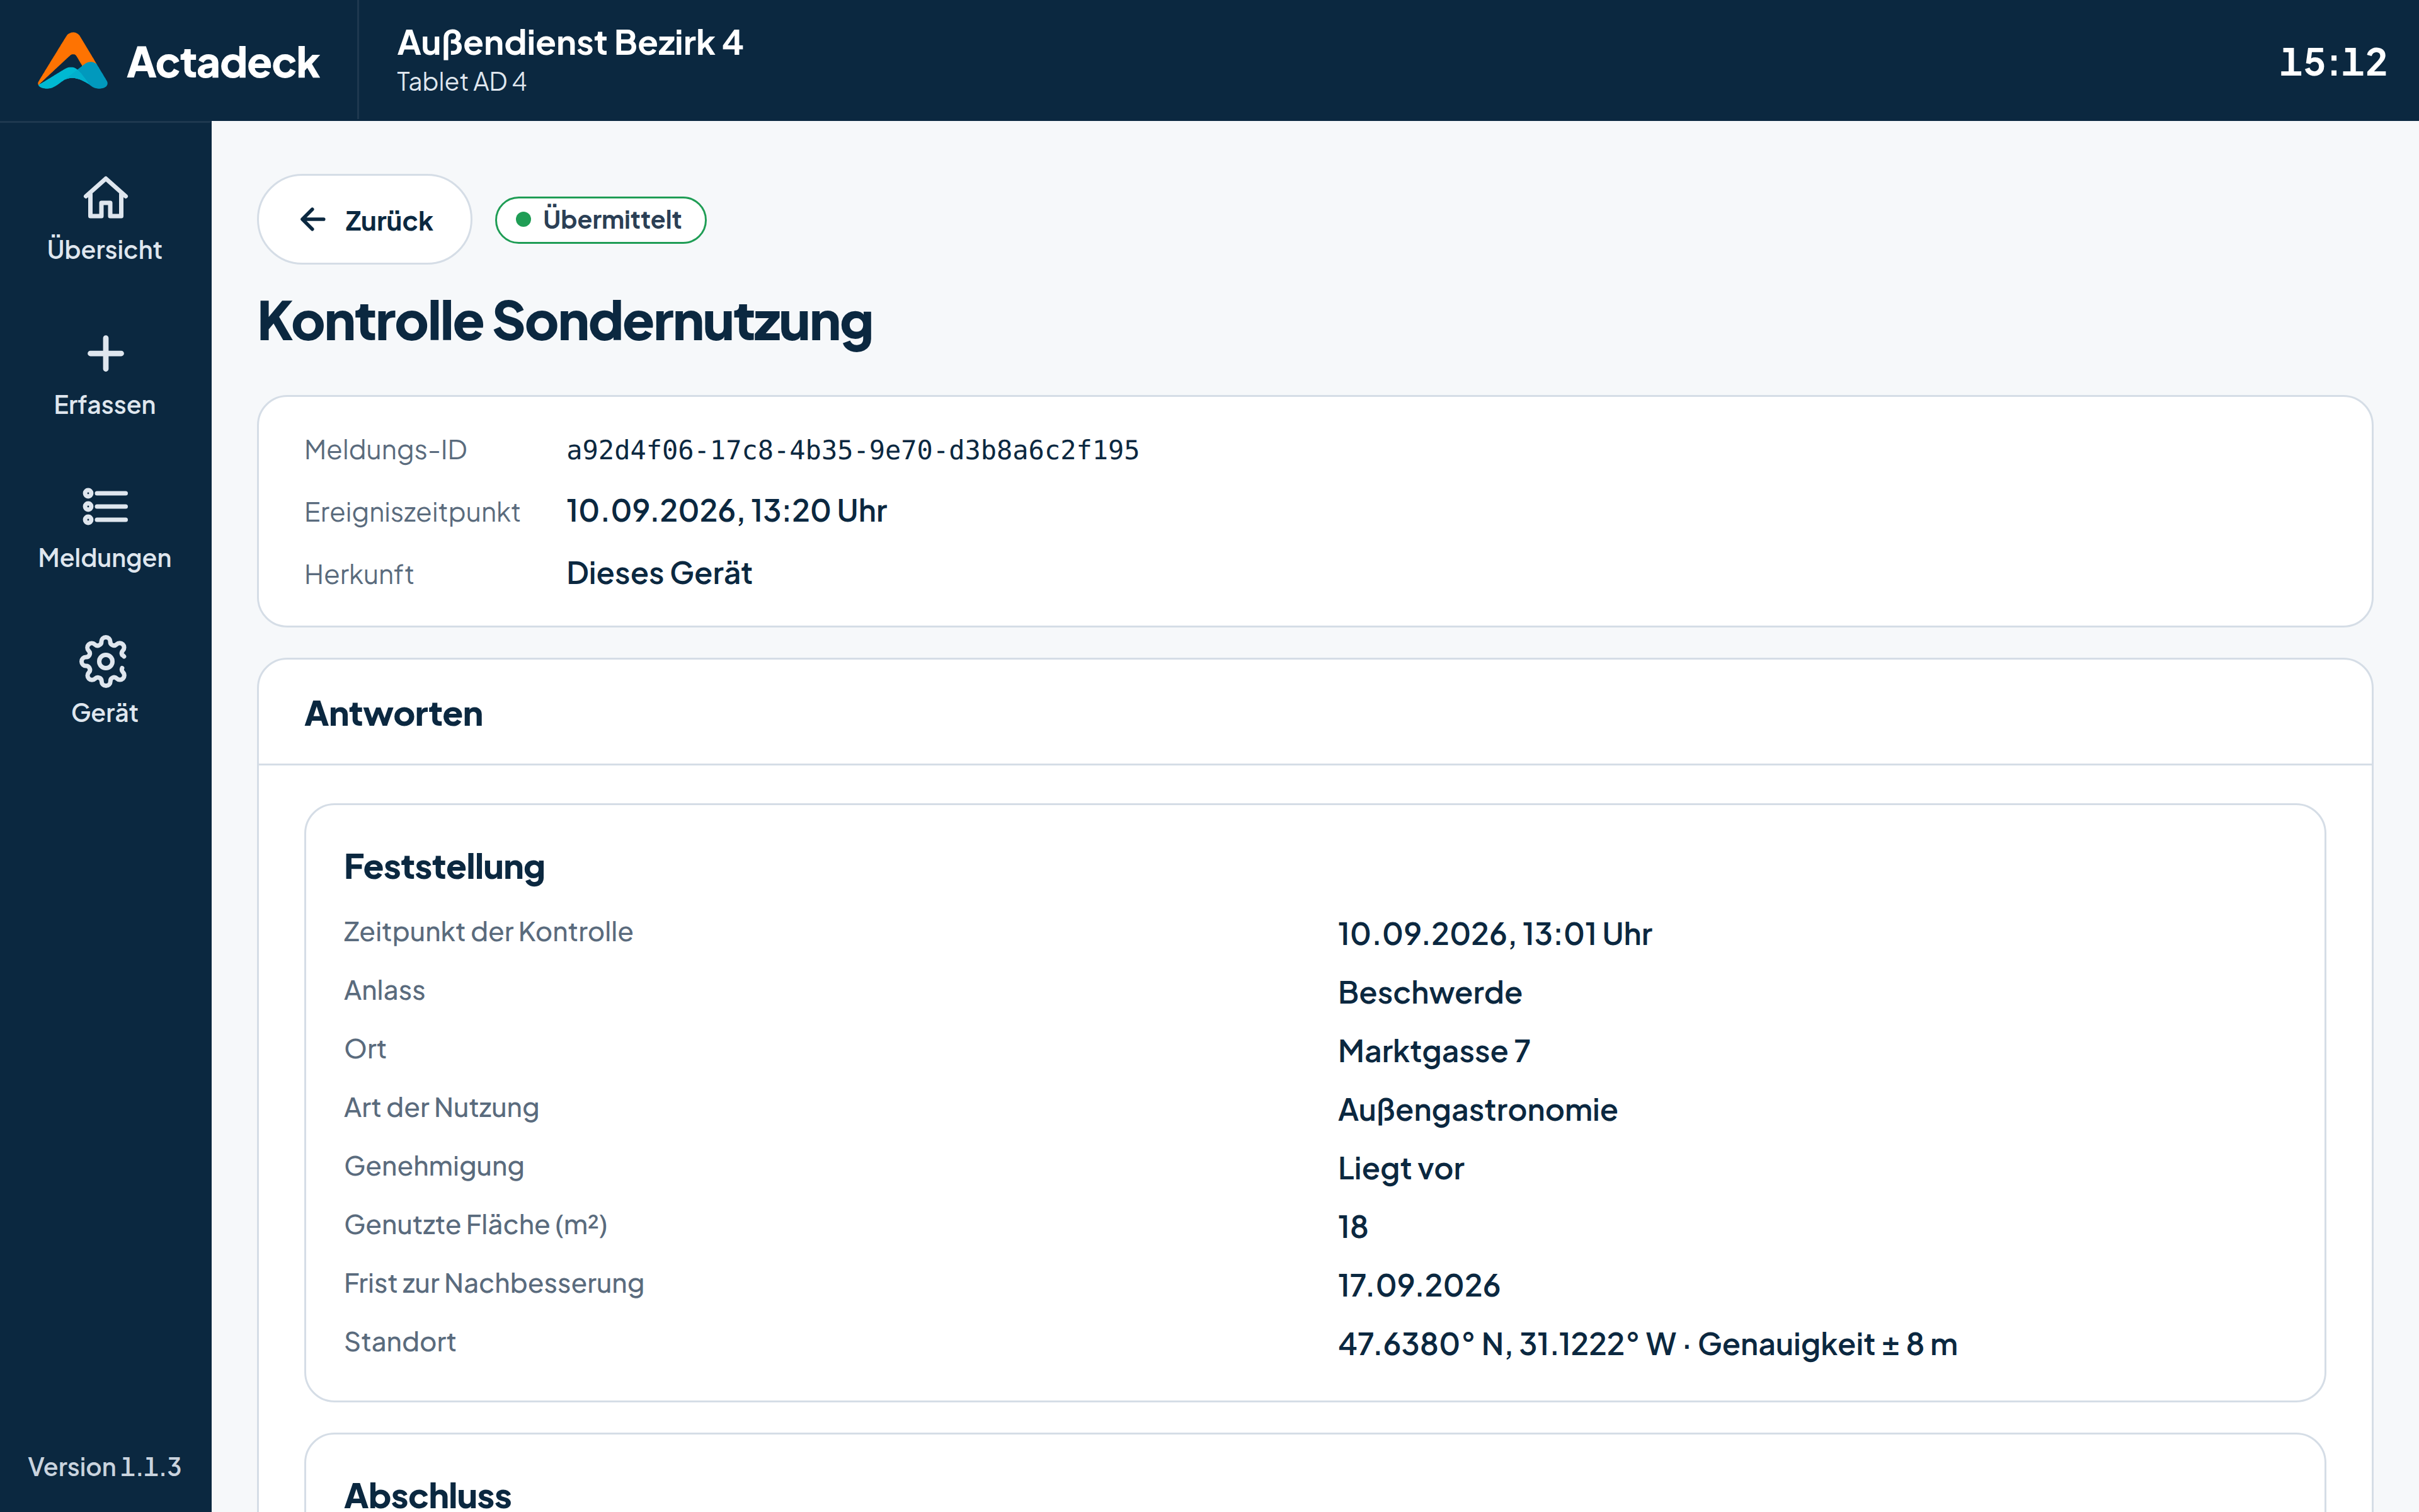
Task: Open the Gerät gear icon
Action: 105,662
